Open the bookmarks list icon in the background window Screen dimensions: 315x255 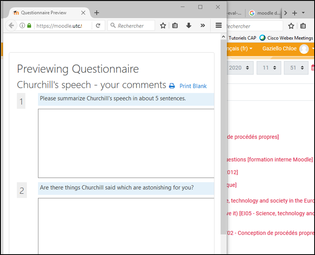303,26
